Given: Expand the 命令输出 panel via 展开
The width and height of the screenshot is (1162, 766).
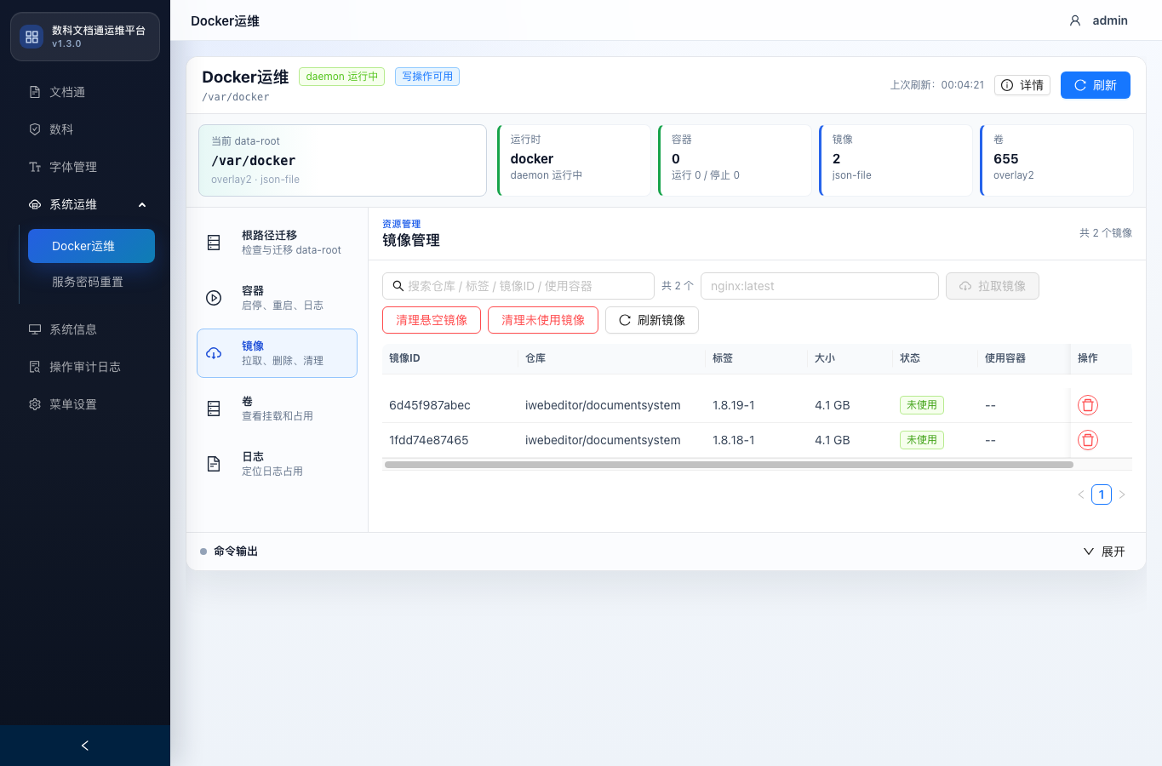Looking at the screenshot, I should coord(1104,552).
